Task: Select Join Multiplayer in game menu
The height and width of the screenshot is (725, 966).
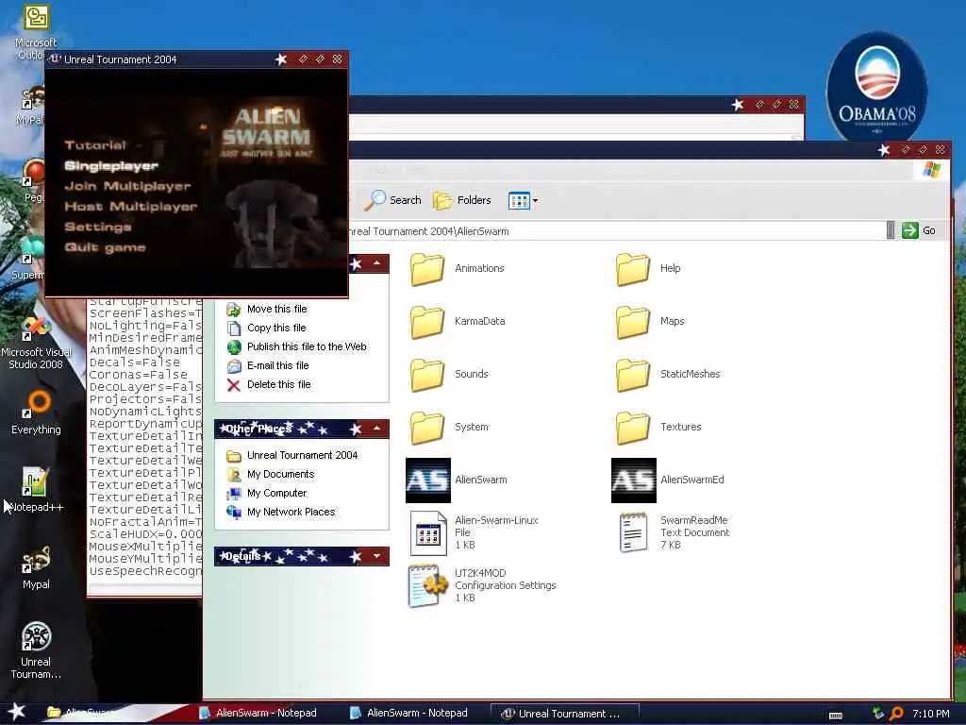Action: [x=127, y=186]
